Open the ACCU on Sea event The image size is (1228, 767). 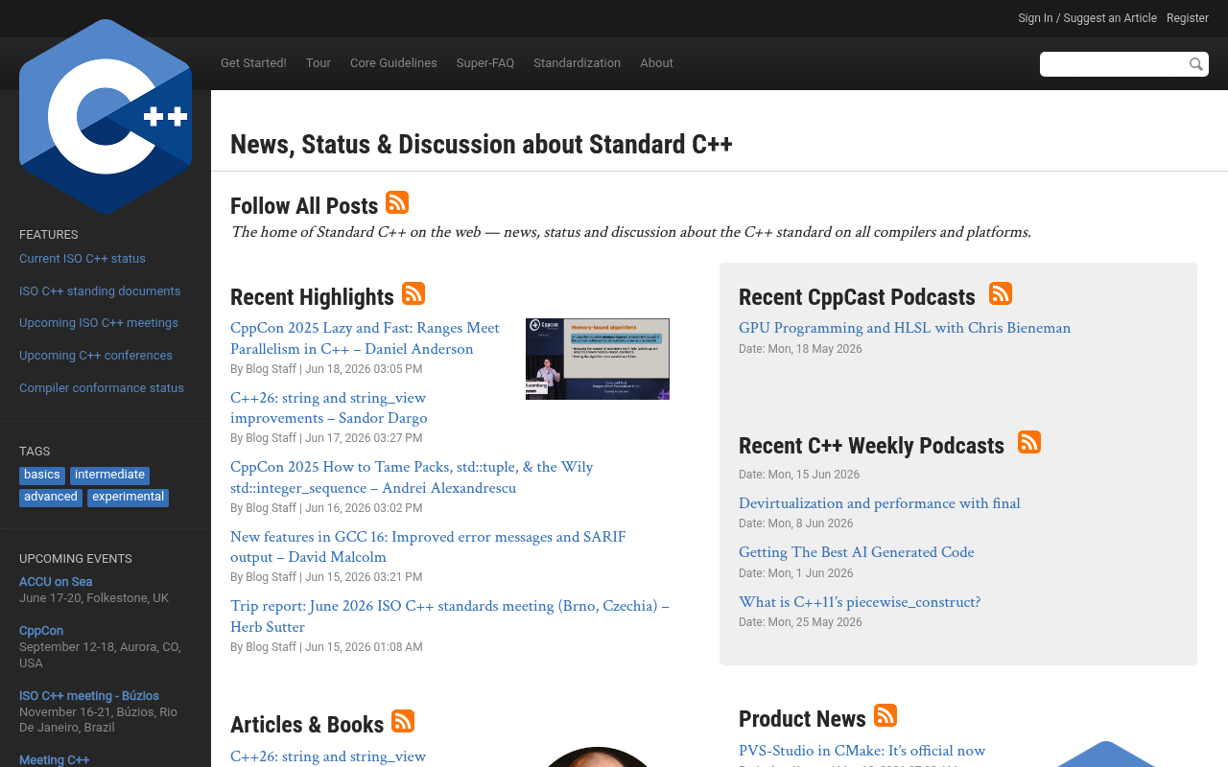pyautogui.click(x=56, y=582)
